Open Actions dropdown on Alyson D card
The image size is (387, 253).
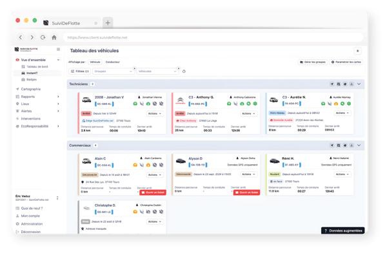pos(249,174)
